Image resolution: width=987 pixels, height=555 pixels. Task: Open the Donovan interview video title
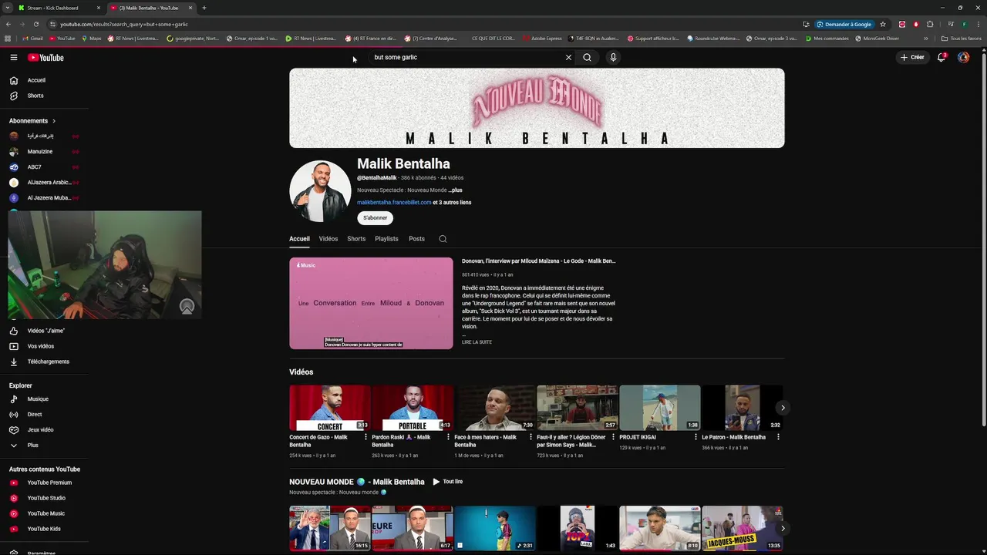(x=538, y=261)
